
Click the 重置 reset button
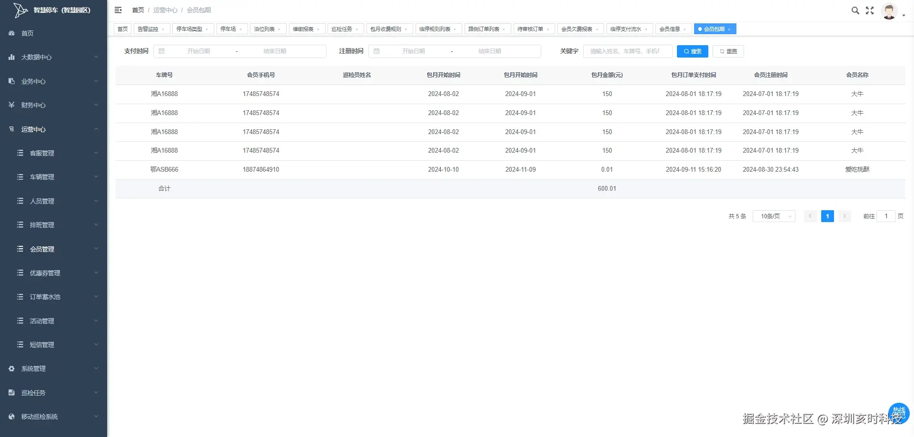[x=728, y=51]
